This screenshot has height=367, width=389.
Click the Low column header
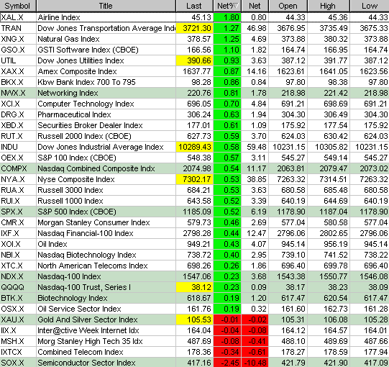coord(370,6)
